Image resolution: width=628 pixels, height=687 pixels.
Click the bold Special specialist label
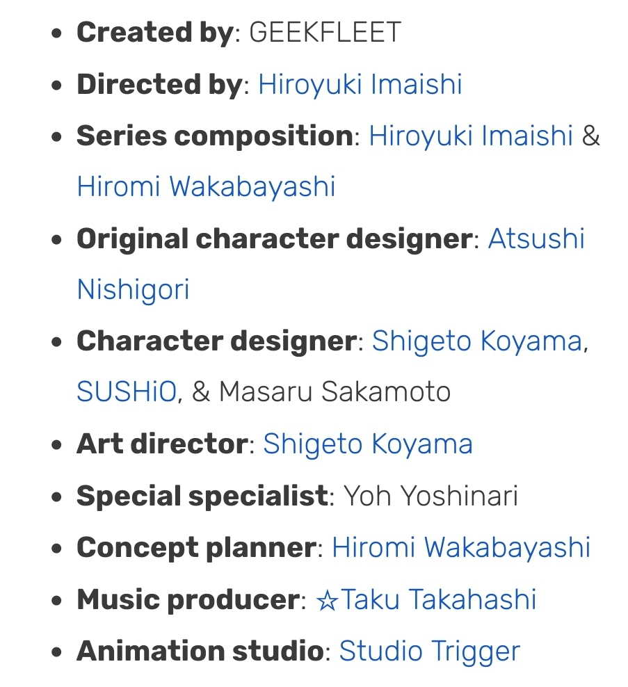click(202, 496)
